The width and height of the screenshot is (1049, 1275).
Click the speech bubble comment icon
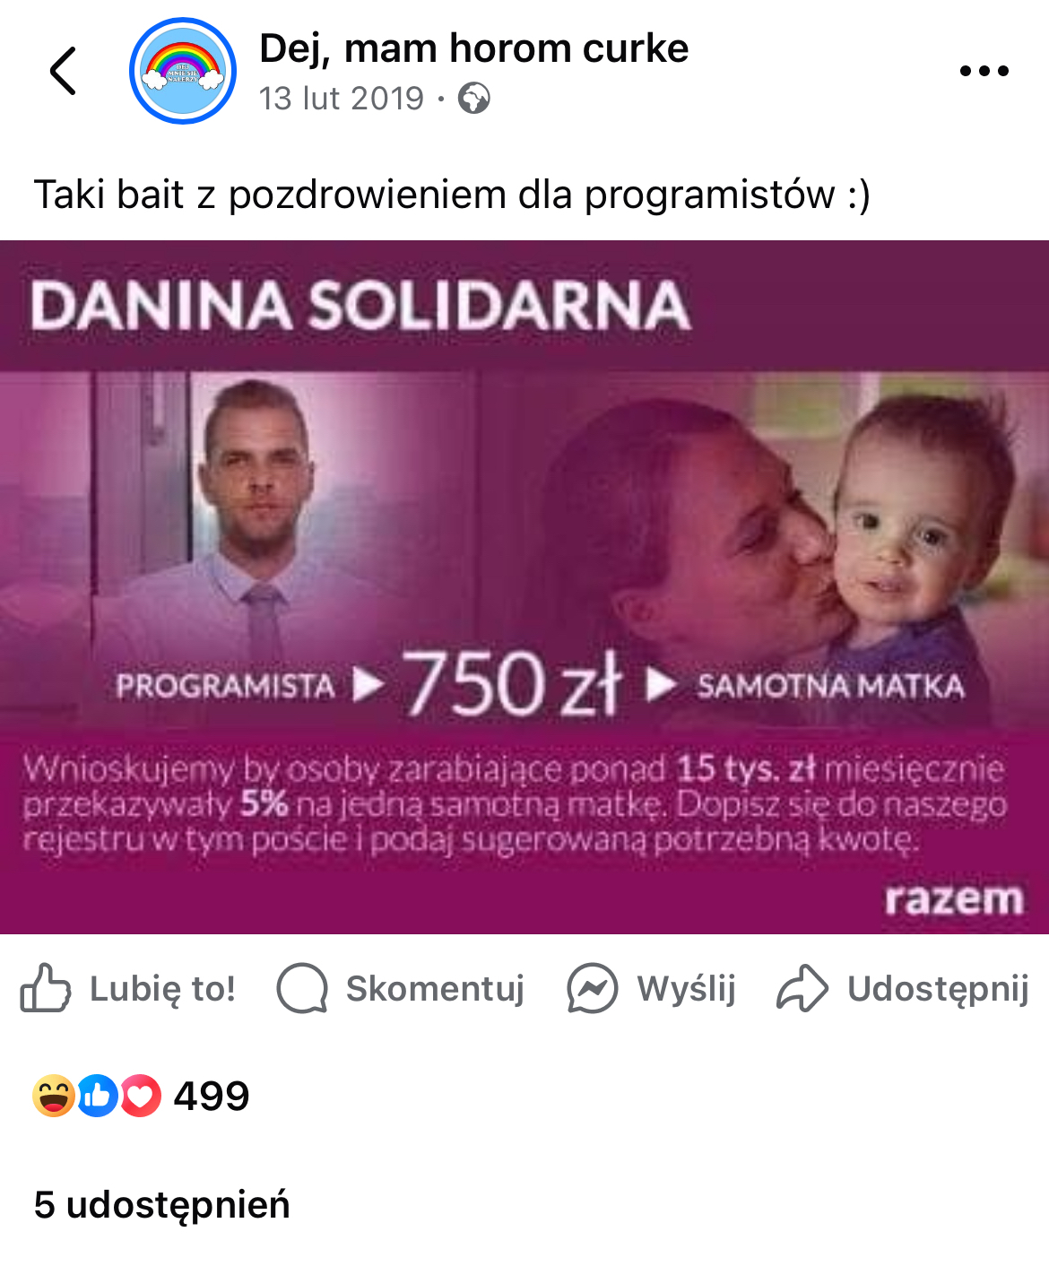[x=302, y=988]
